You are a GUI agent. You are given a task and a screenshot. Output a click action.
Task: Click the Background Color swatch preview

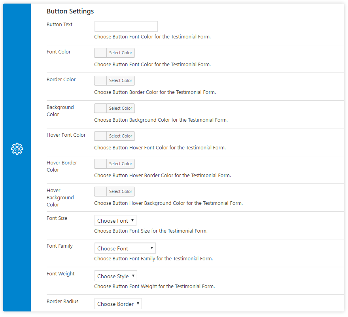[100, 108]
